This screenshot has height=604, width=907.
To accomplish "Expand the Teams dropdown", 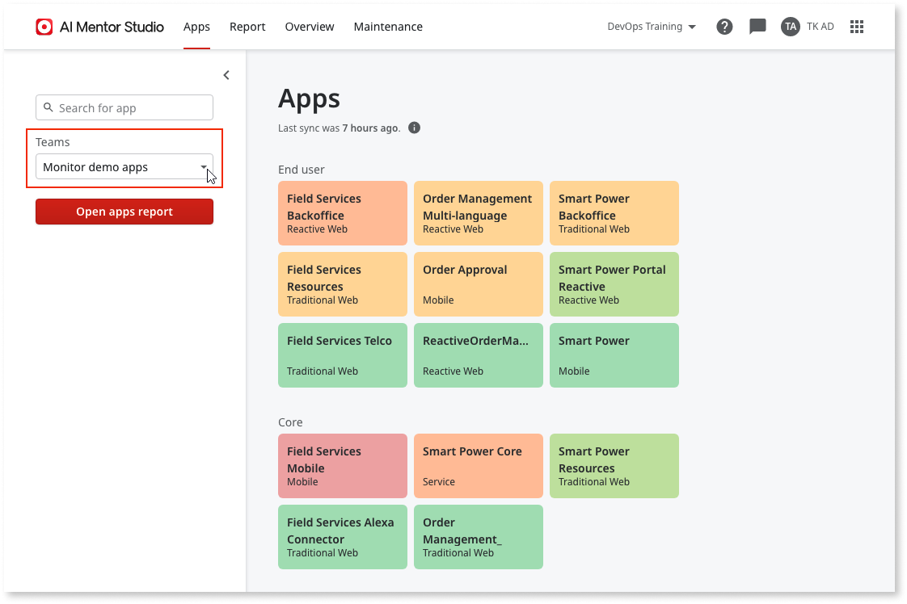I will [124, 167].
